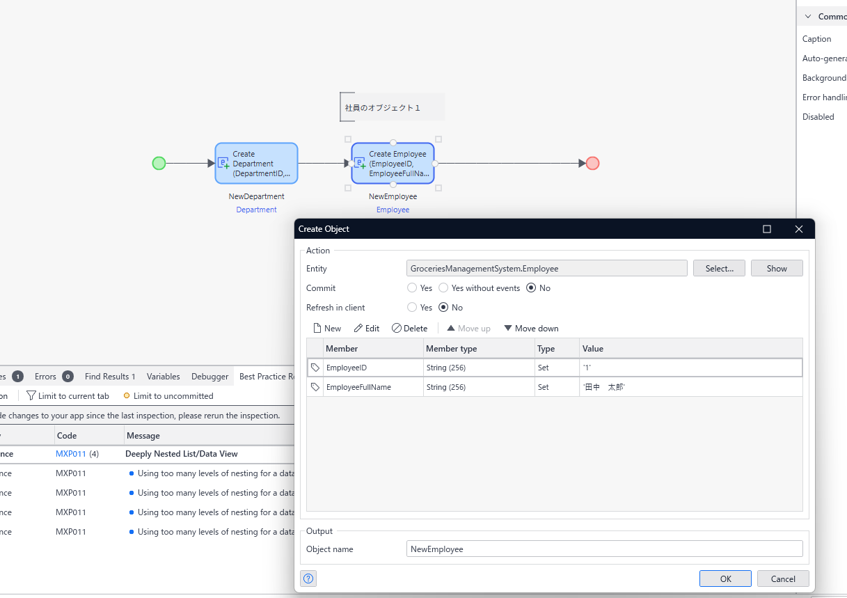Click the Member column header
The height and width of the screenshot is (598, 847).
tap(373, 348)
